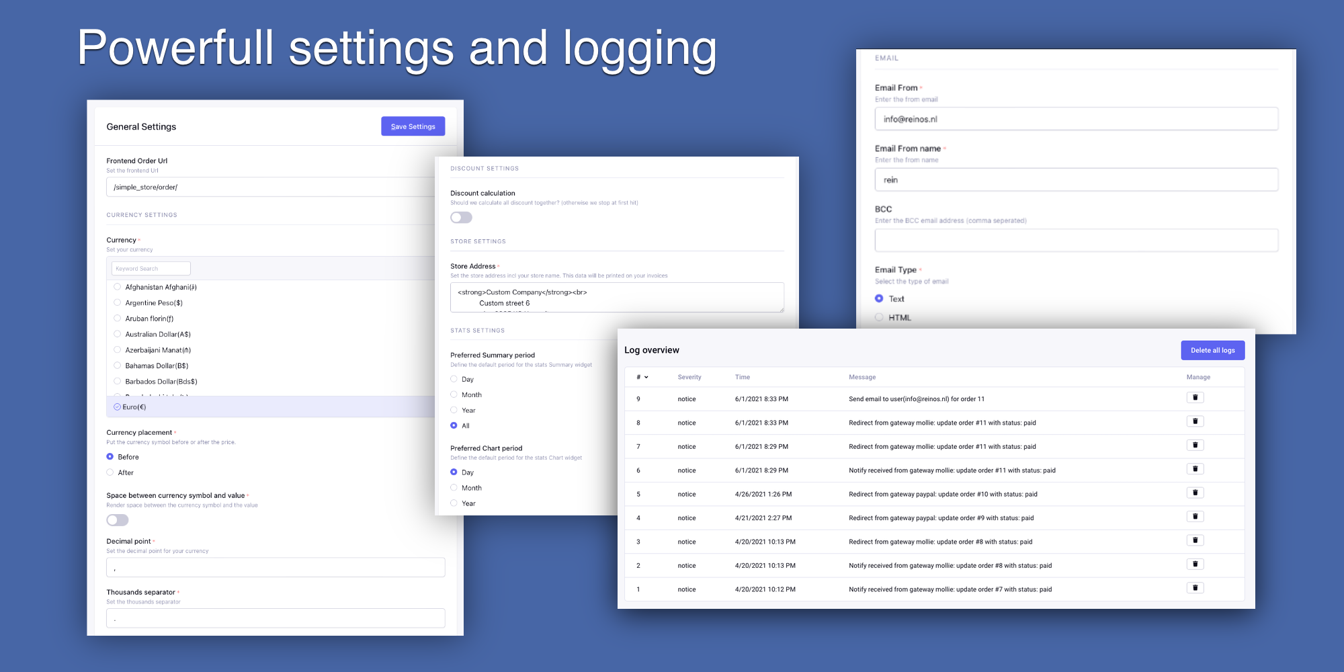Select Bahamas Dollar currency
Screen dimensions: 1344x672
pos(117,366)
